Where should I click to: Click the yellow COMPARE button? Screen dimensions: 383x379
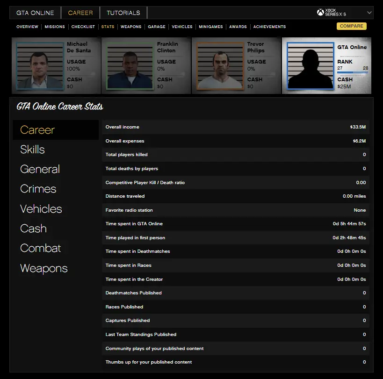(352, 26)
